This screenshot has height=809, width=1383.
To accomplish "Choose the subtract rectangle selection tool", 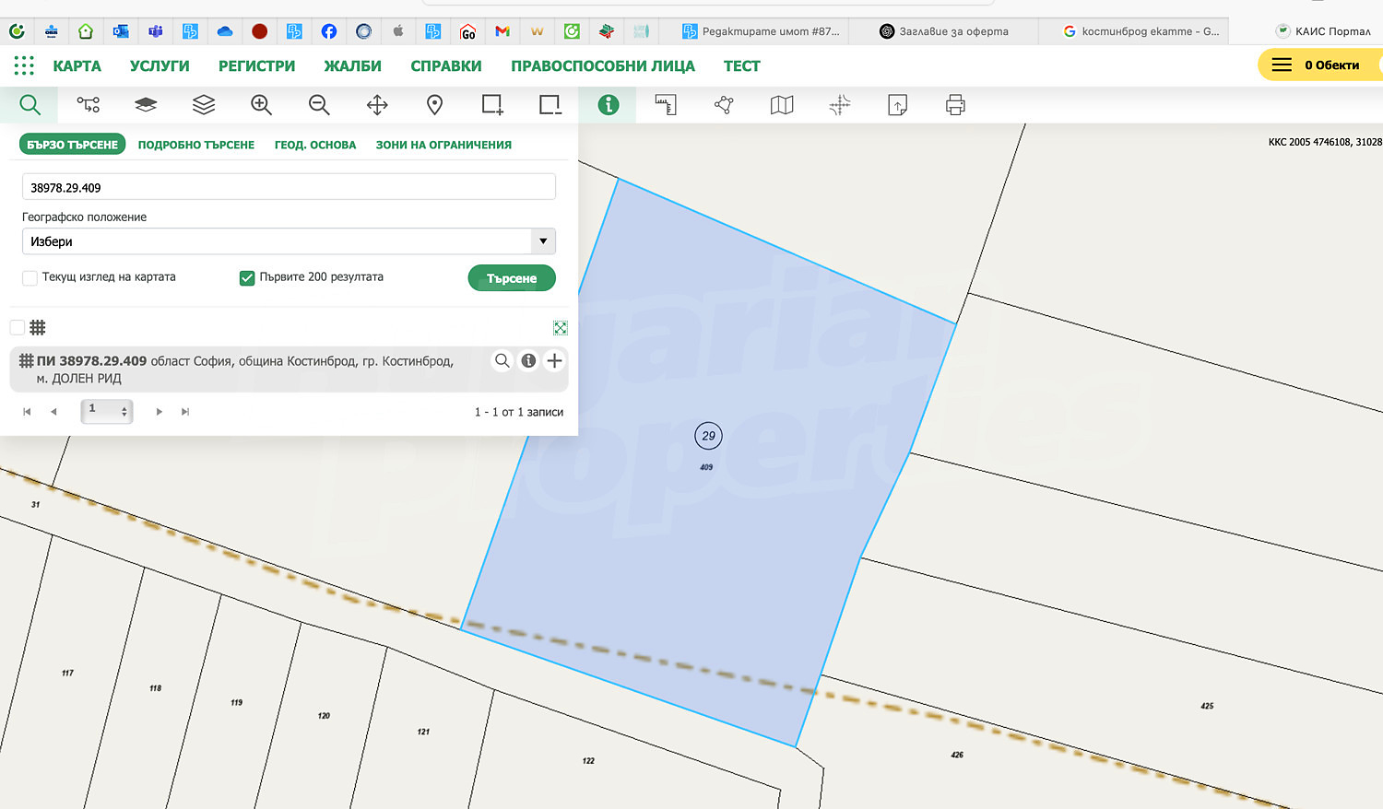I will click(x=550, y=105).
